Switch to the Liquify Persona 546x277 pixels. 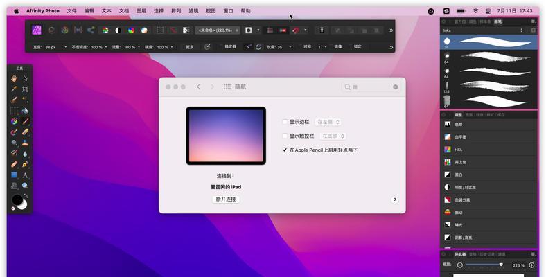pos(51,30)
